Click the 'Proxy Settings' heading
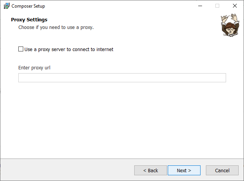This screenshot has width=244, height=181. [29, 20]
